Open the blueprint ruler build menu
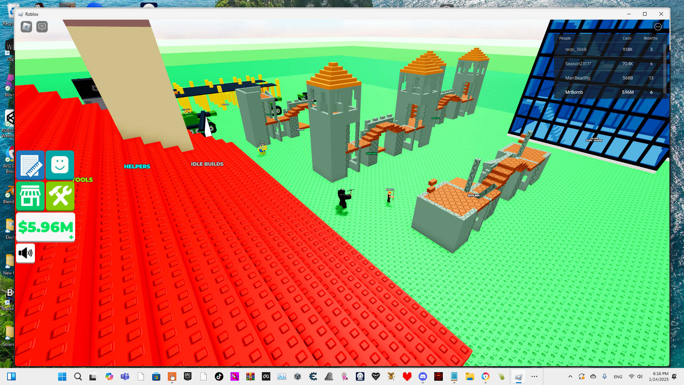684x385 pixels. 30,165
